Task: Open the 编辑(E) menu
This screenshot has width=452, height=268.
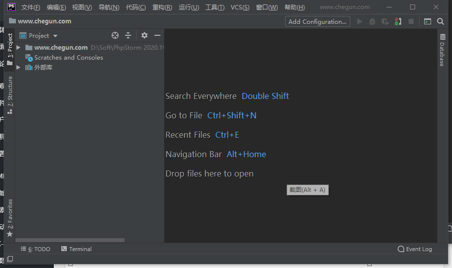Action: pos(56,7)
